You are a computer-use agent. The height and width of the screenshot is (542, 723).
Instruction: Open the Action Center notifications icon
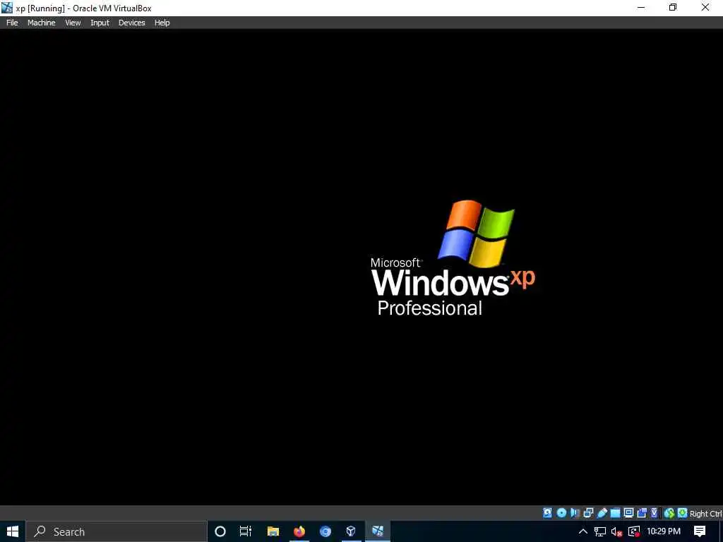pos(700,531)
